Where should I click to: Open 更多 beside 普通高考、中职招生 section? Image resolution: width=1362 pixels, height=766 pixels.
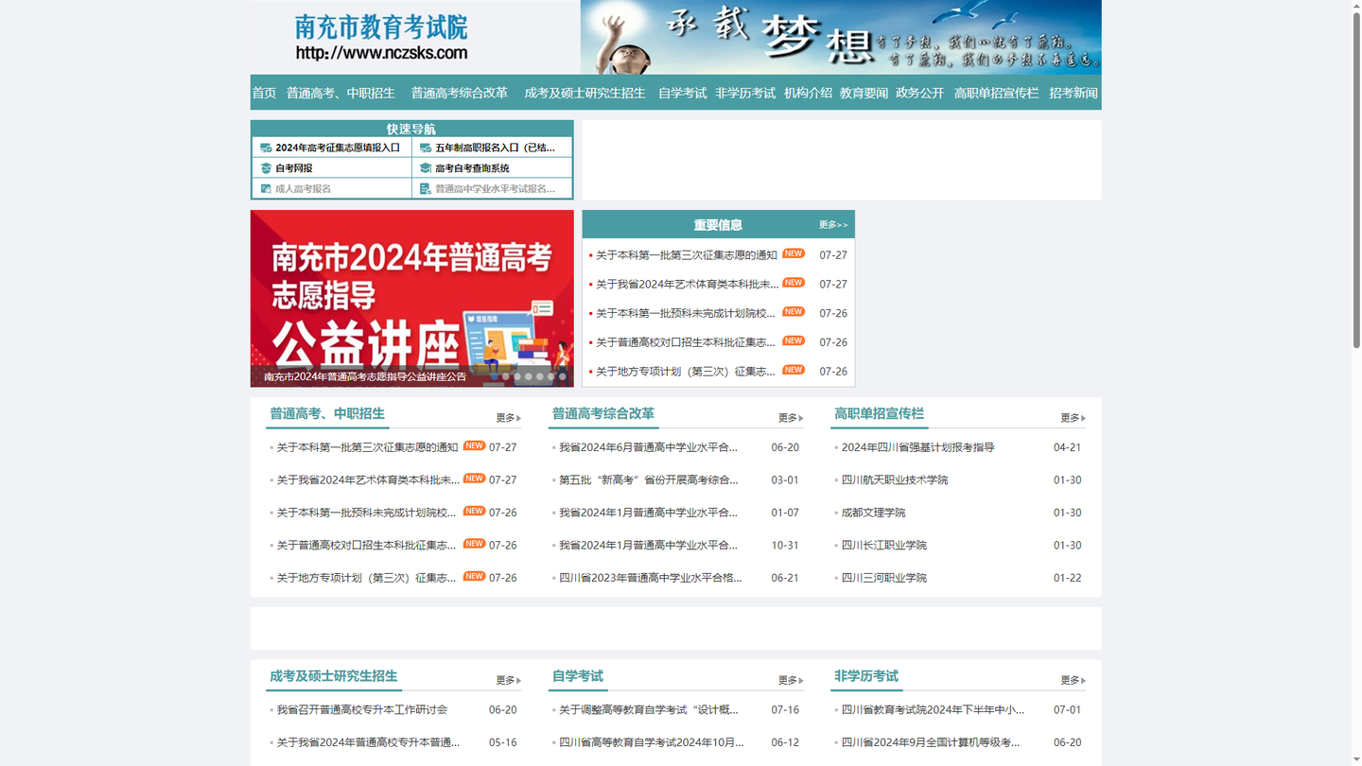pyautogui.click(x=508, y=418)
